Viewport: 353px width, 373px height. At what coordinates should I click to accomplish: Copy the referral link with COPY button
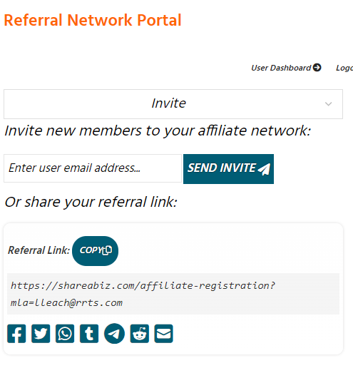95,251
